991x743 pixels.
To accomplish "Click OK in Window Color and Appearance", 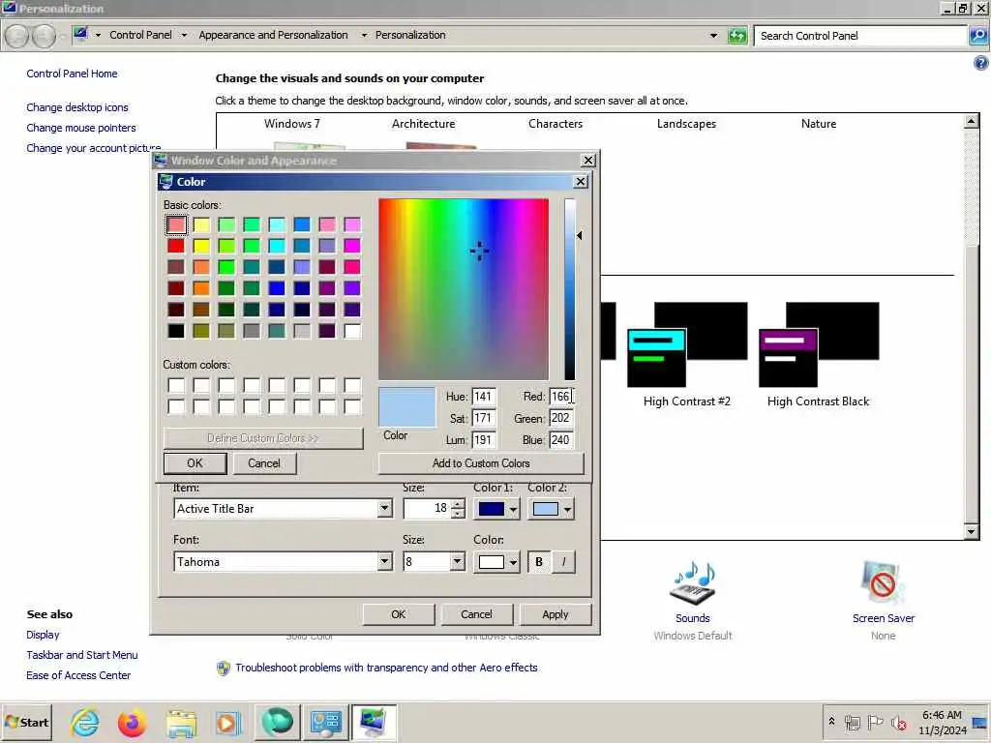I will [x=398, y=614].
